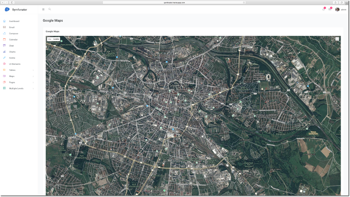Open the notifications bell icon
Image resolution: width=350 pixels, height=197 pixels.
click(x=323, y=9)
